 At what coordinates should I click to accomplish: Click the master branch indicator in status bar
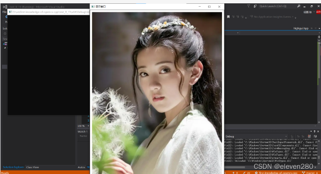coord(310,173)
